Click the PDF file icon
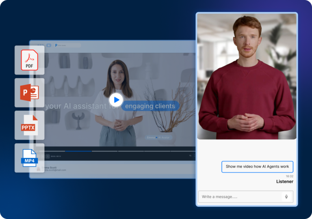The image size is (312, 219). pyautogui.click(x=29, y=60)
